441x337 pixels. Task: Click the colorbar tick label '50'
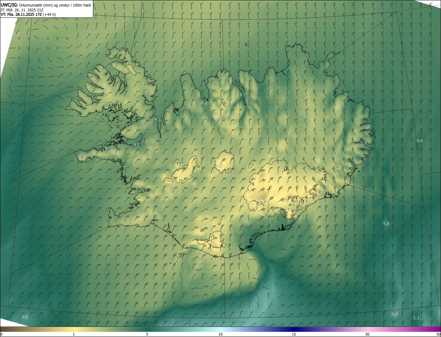438,334
